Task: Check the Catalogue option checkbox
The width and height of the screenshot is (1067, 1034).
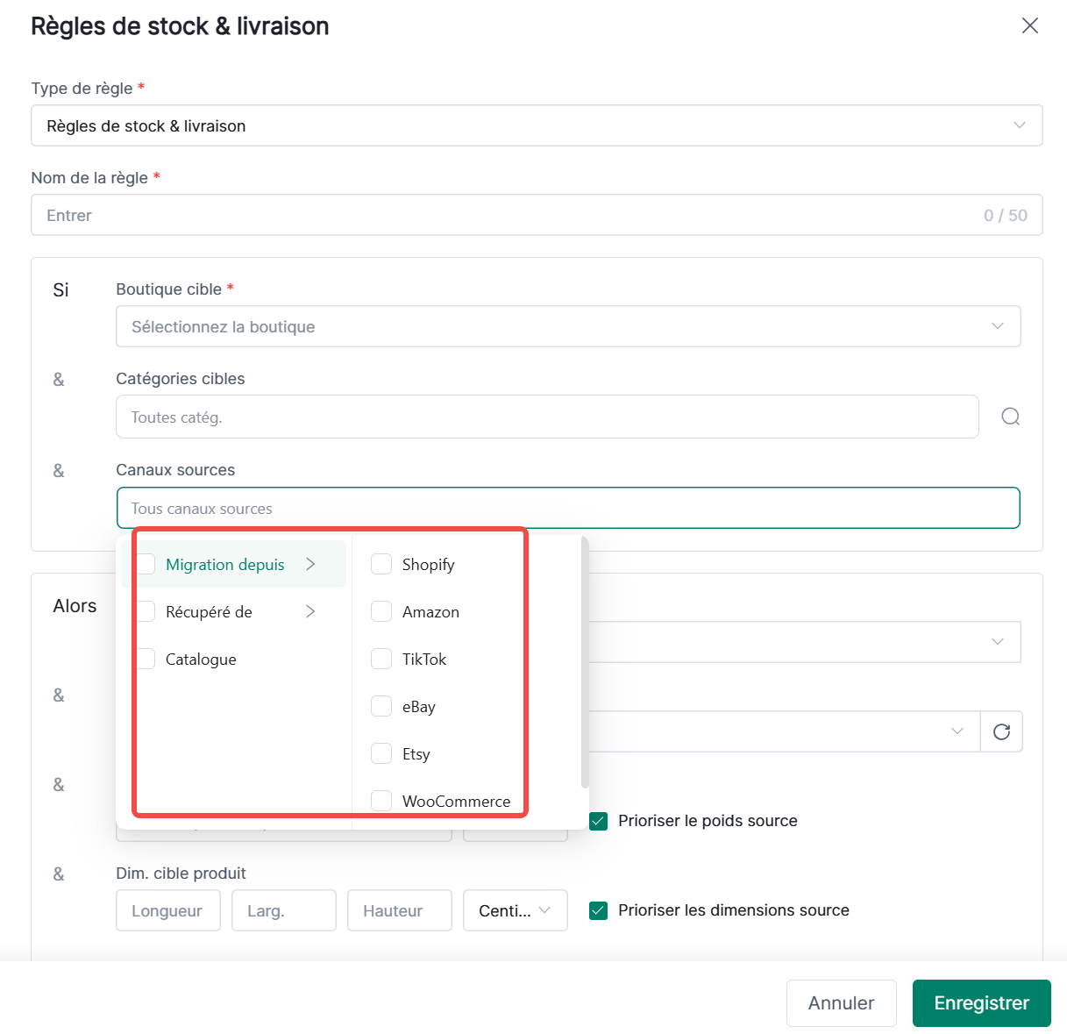Action: click(x=146, y=659)
